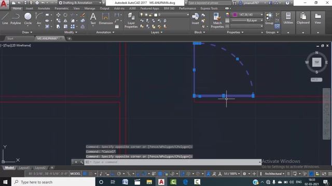Viewport: 332px width, 186px height.
Task: Click the Erase tool icon
Action: 83,15
